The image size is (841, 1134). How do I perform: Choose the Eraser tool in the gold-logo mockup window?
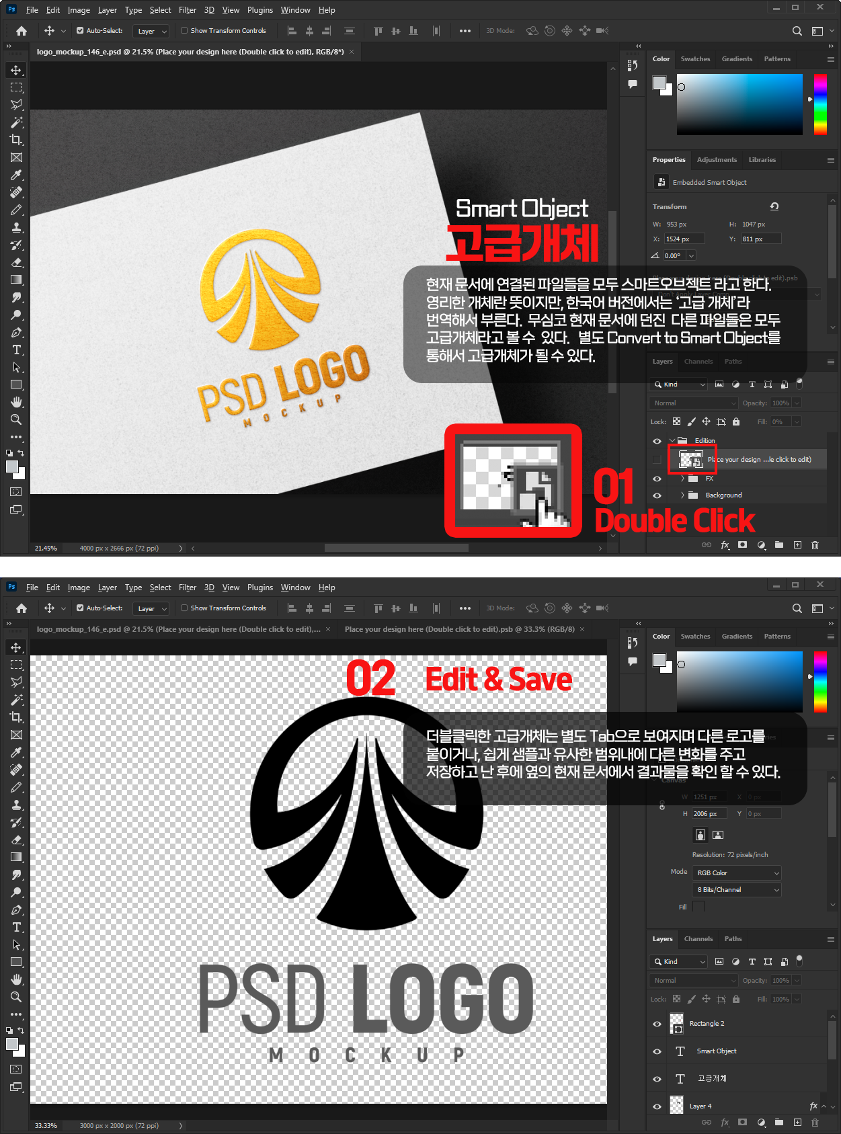click(x=17, y=262)
